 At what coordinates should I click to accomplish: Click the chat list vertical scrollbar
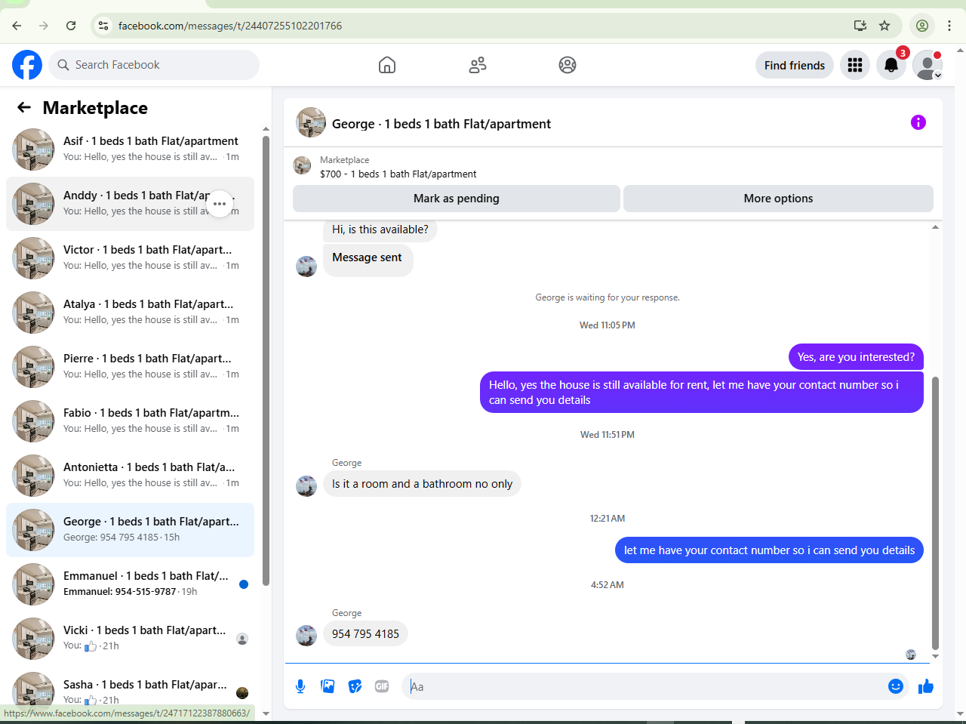tap(266, 360)
